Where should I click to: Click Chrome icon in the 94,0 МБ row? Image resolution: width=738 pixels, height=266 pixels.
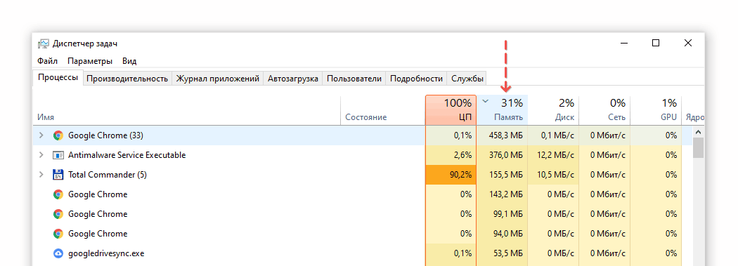58,234
